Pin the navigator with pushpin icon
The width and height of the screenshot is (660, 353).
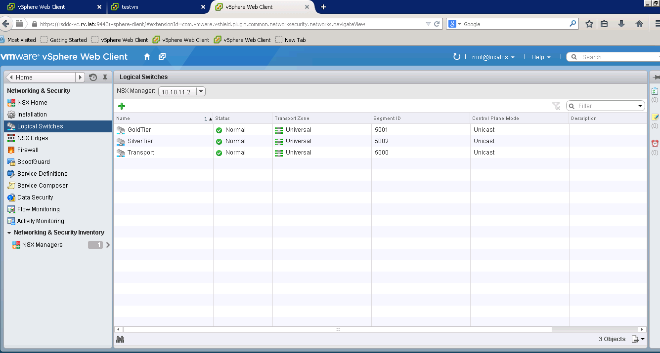tap(105, 78)
